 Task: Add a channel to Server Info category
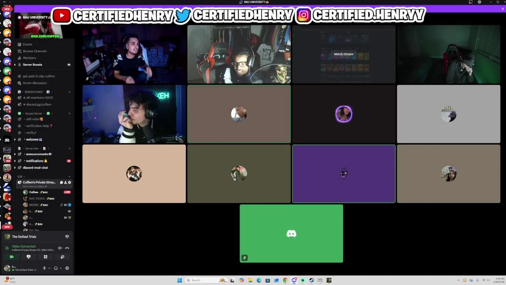click(x=69, y=148)
